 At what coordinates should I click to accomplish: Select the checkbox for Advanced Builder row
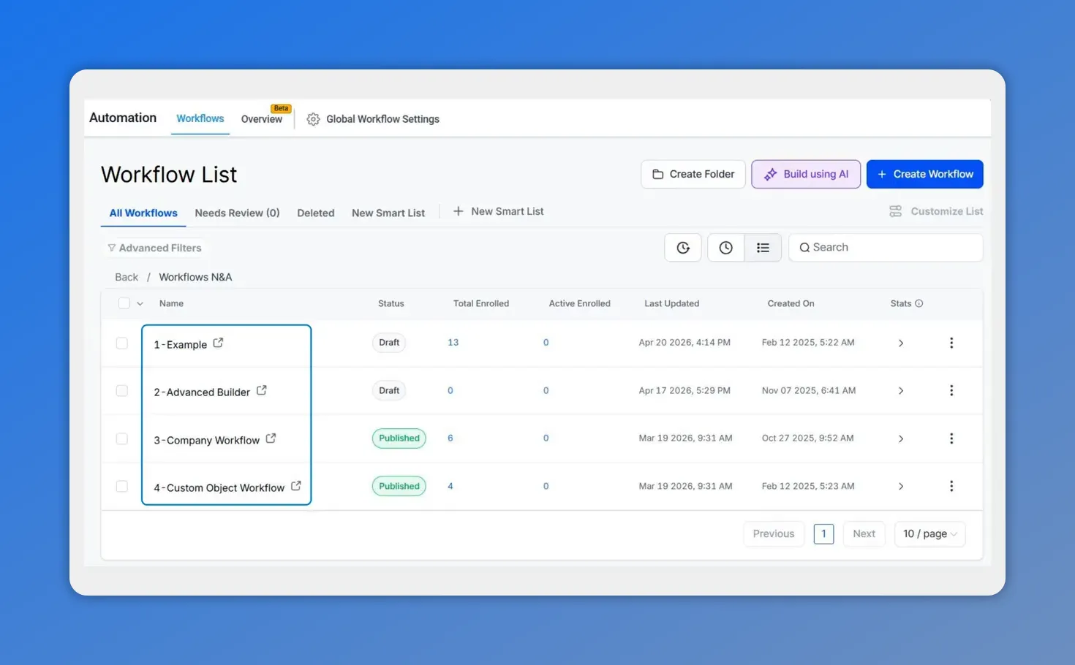[x=121, y=390]
